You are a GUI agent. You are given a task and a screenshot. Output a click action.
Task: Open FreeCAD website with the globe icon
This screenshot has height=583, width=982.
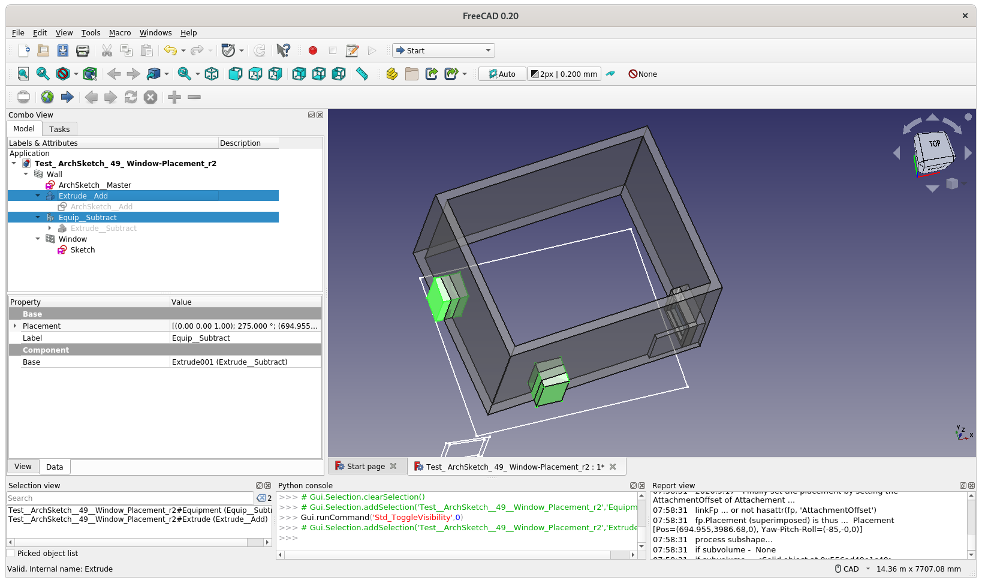click(49, 97)
